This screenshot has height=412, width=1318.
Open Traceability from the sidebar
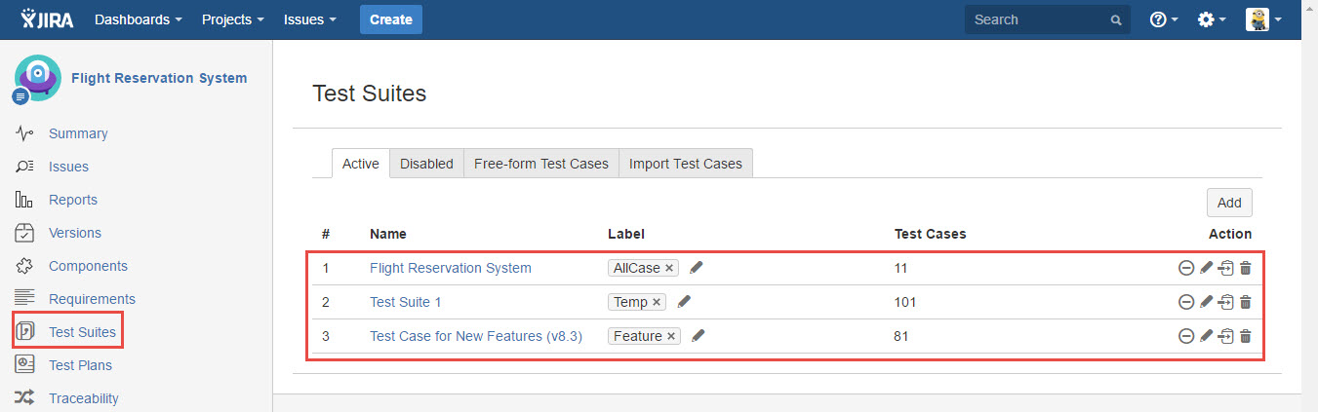(x=83, y=398)
